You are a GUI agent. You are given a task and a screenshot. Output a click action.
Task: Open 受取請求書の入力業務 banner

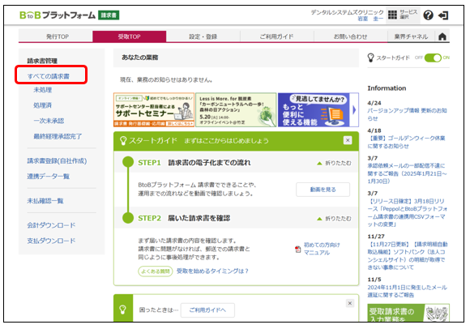coord(408,313)
